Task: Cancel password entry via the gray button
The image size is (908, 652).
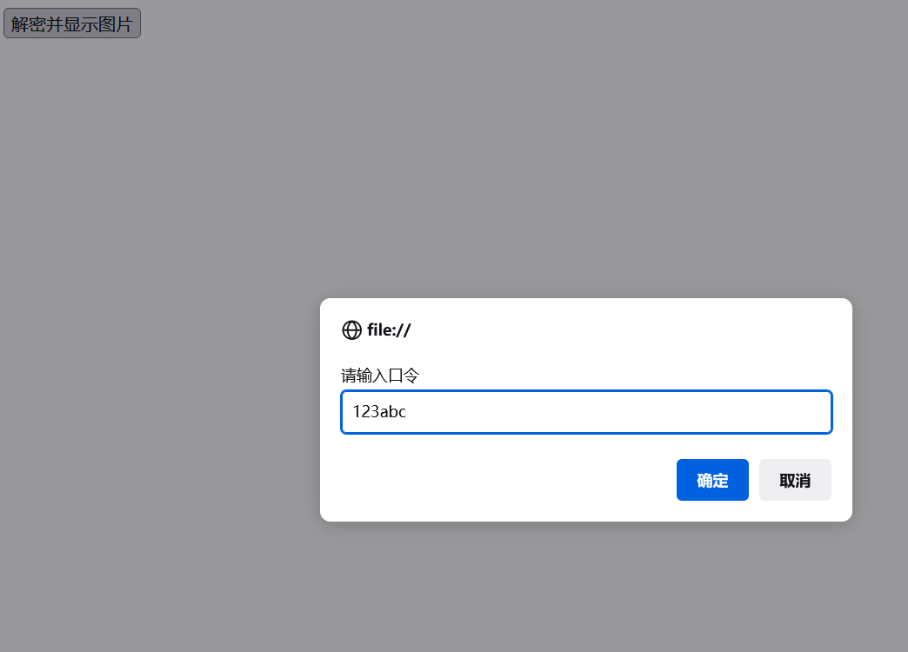Action: pyautogui.click(x=795, y=480)
